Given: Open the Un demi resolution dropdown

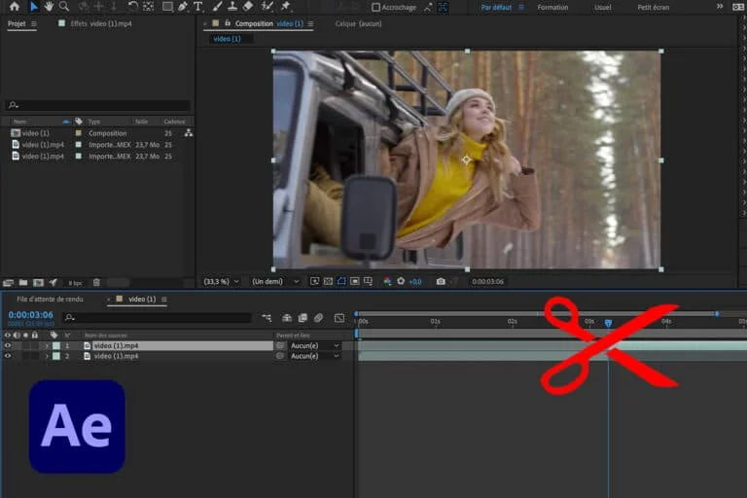Looking at the screenshot, I should [275, 282].
